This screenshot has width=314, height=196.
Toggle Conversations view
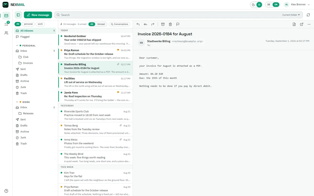coord(120,24)
